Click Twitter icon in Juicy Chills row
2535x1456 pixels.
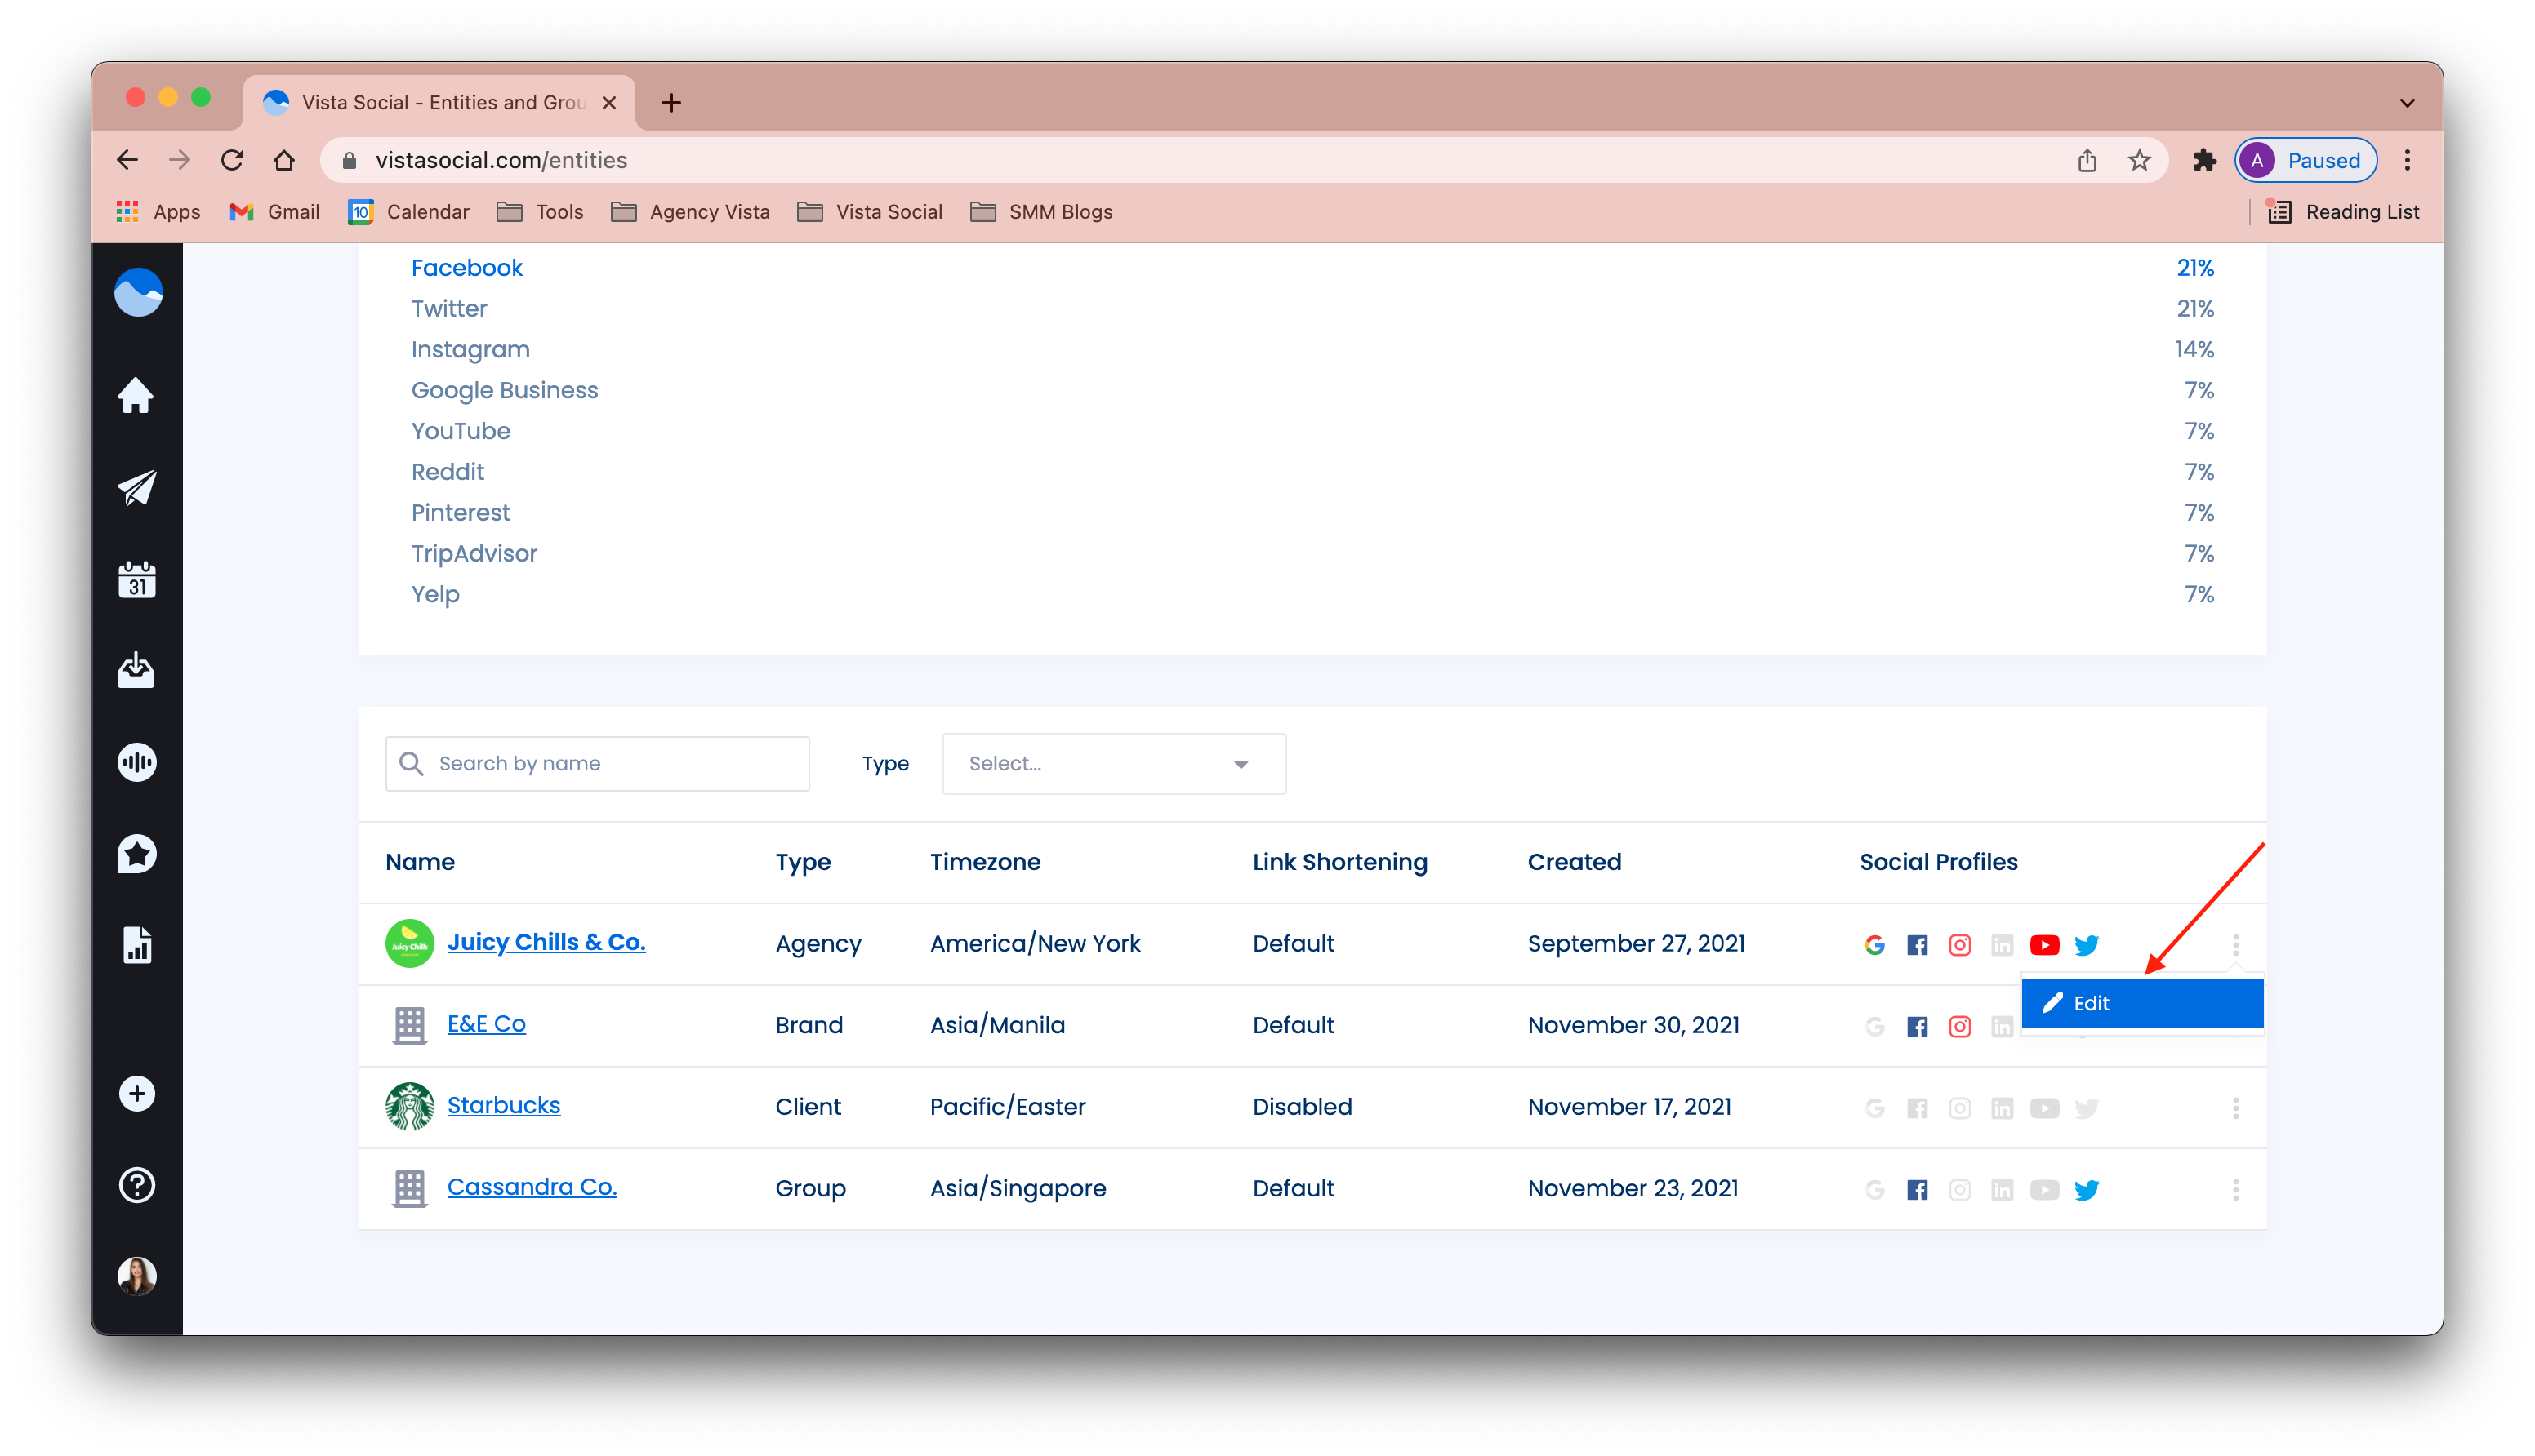2087,945
